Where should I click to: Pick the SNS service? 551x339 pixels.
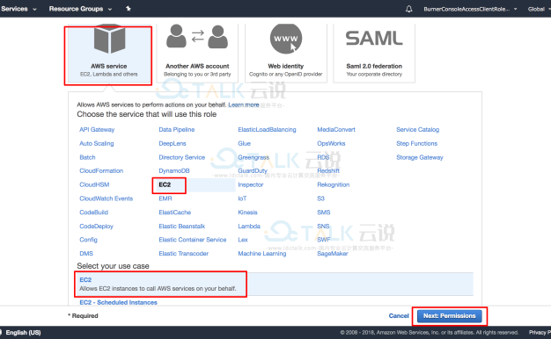click(x=323, y=226)
